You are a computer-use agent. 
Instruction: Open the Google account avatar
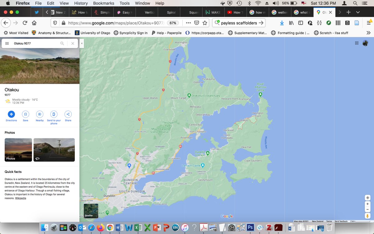click(x=366, y=43)
